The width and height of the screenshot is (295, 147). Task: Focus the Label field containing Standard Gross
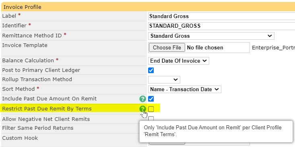[x=221, y=16]
